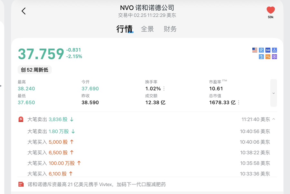Click the 创52周新低 badge
Screen dimensions: 290x194
(35, 70)
